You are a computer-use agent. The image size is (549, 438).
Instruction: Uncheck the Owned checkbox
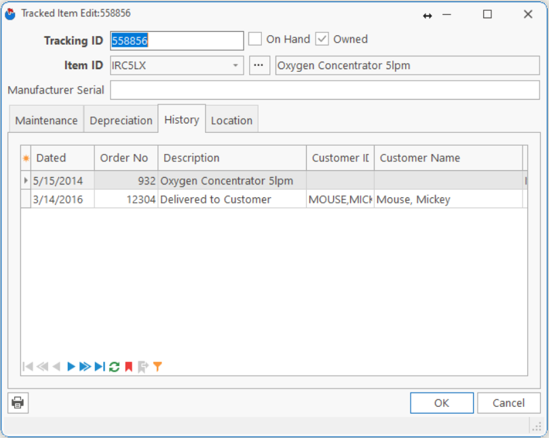click(322, 39)
